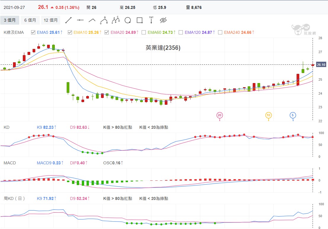Screen dimensions: 328x229
Task: Click the closing price 26.1
Action: pos(43,7)
